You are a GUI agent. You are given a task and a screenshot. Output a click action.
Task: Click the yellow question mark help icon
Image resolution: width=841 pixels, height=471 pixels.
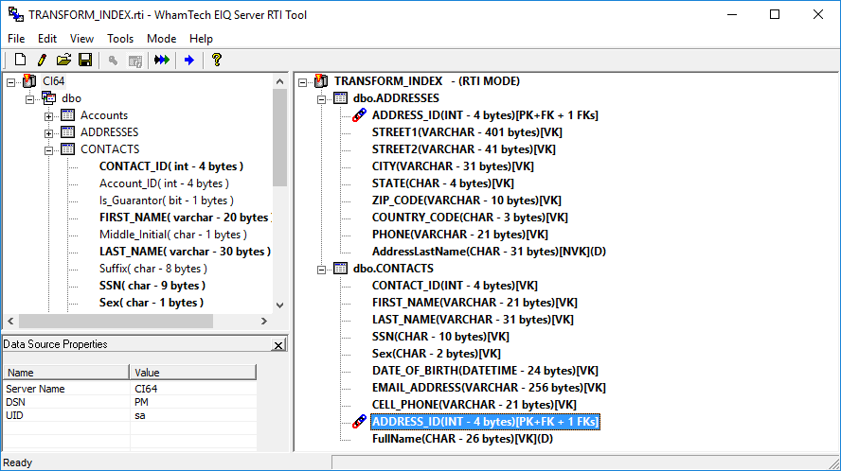(x=217, y=60)
